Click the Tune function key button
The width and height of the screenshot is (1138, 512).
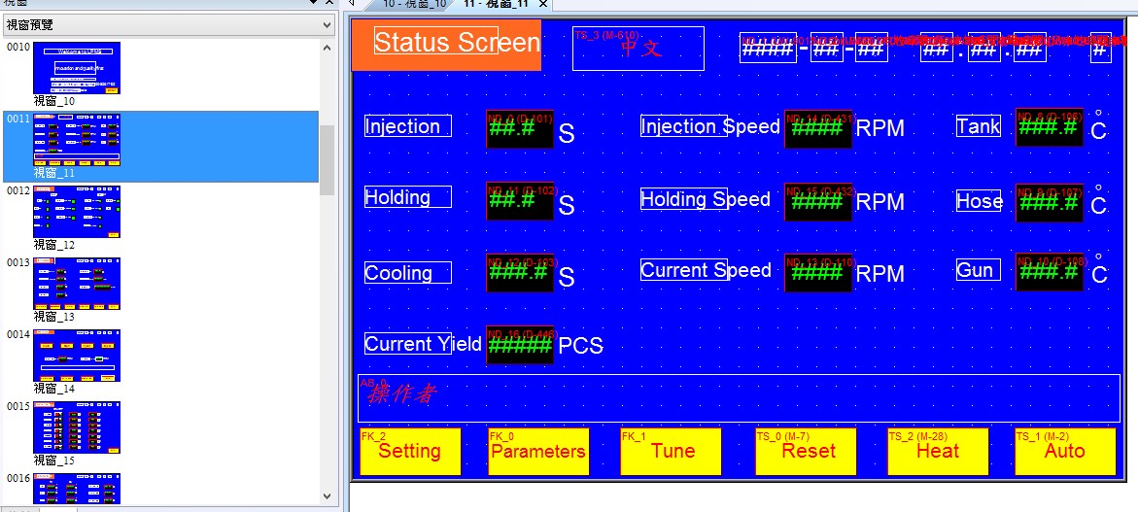coord(671,452)
